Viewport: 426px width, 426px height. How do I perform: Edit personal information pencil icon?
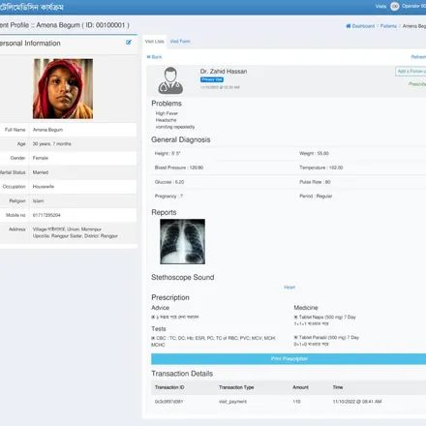(129, 43)
